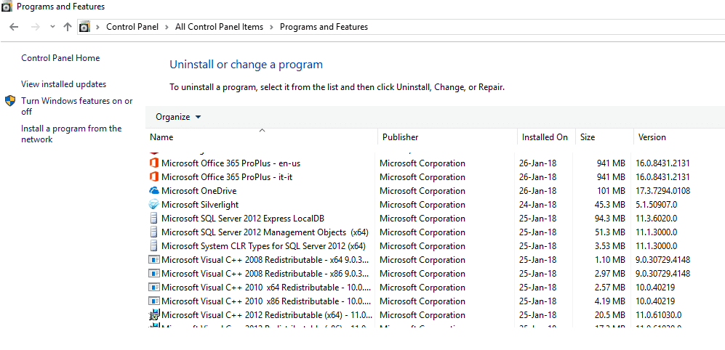This screenshot has width=725, height=350.
Task: Sort by the Publisher column header
Action: tap(447, 137)
